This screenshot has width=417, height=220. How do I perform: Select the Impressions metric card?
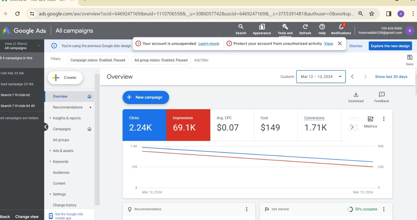(188, 125)
